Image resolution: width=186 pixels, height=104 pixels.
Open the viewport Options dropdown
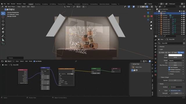[x=149, y=10]
